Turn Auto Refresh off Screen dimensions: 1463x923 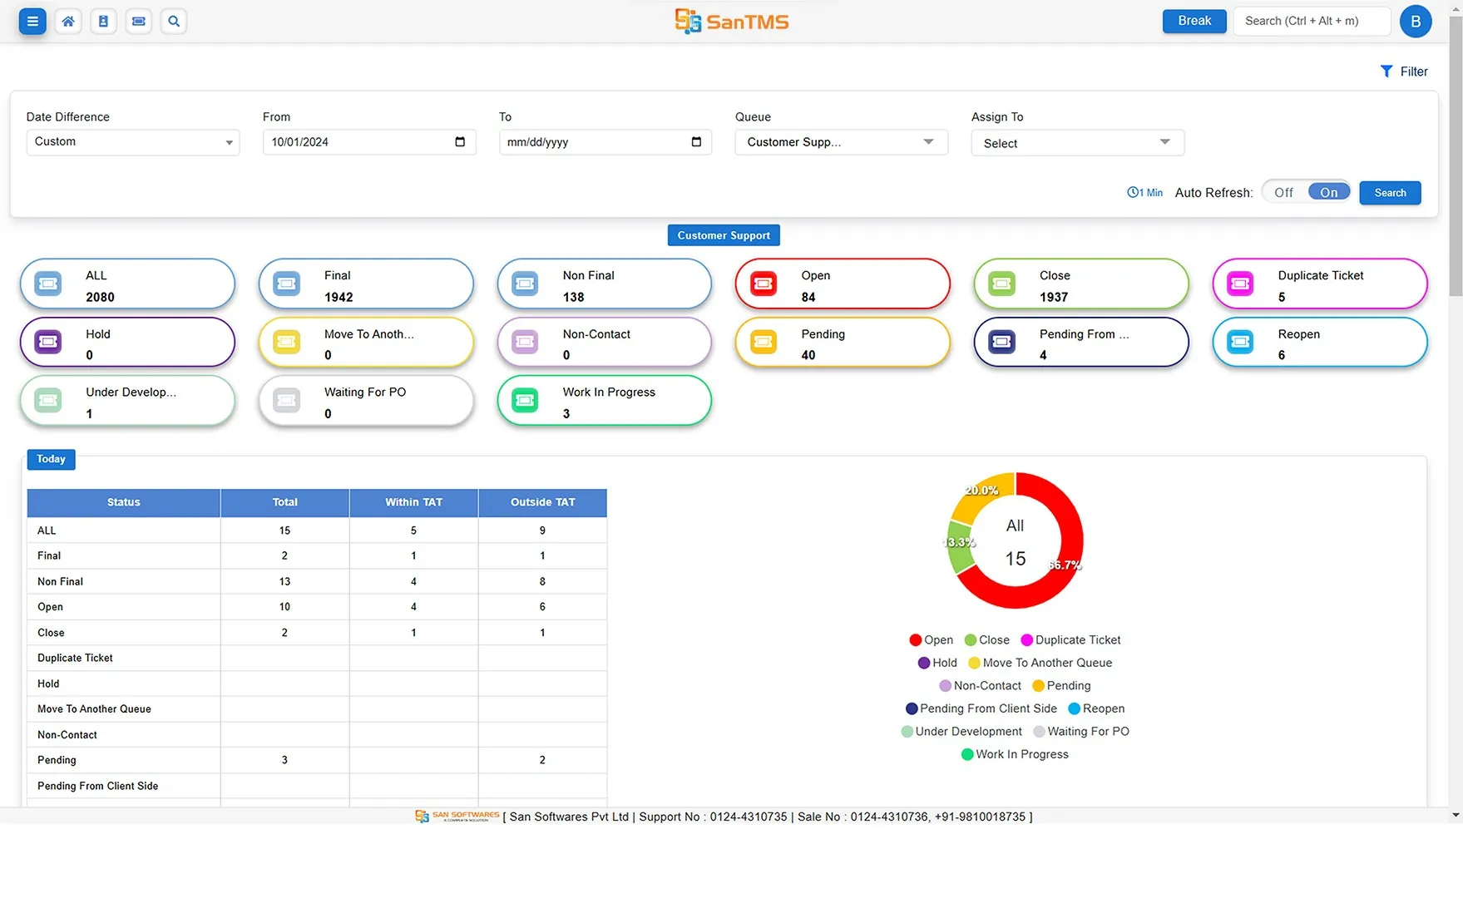point(1283,191)
